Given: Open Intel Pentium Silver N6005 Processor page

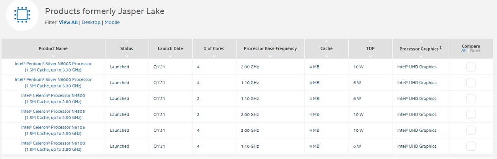Looking at the screenshot, I should [53, 66].
